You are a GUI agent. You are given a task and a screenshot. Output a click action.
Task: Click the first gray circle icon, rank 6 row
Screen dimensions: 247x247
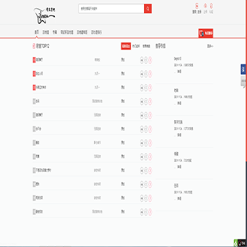(141, 129)
